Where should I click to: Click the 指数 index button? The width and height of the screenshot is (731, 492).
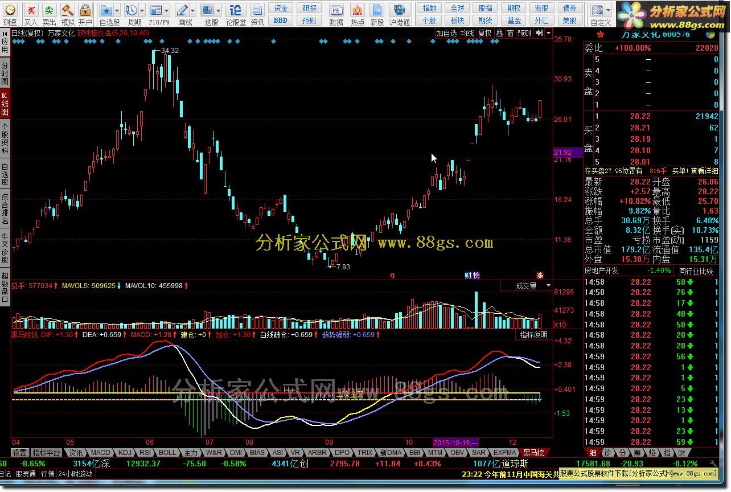pyautogui.click(x=429, y=8)
